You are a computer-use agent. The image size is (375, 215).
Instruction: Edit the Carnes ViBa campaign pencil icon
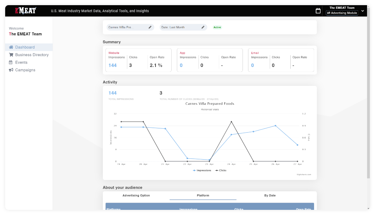click(150, 27)
